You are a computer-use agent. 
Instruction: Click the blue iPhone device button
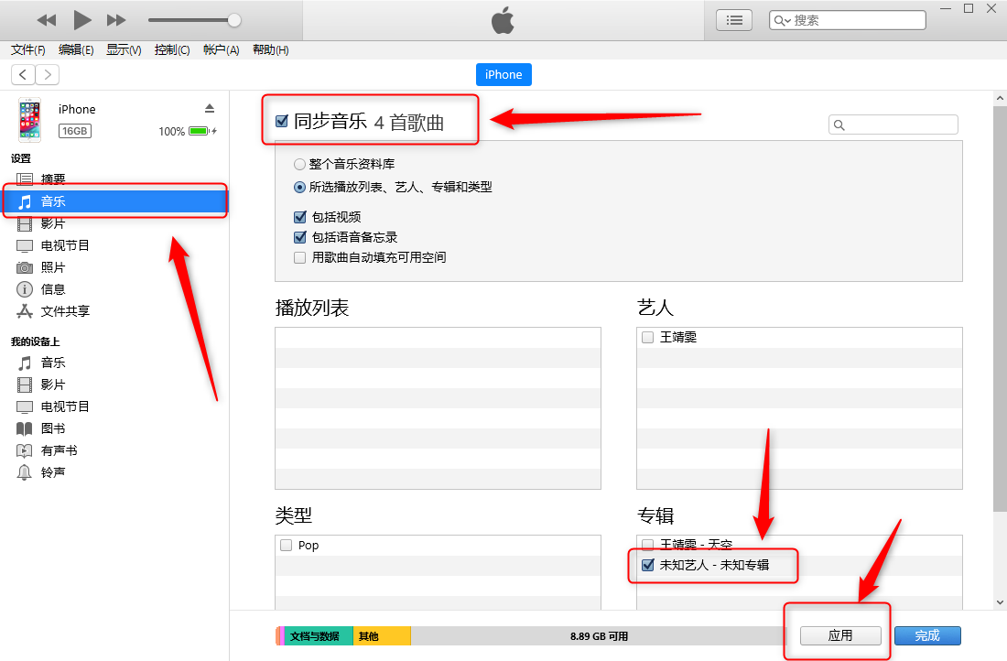click(503, 74)
